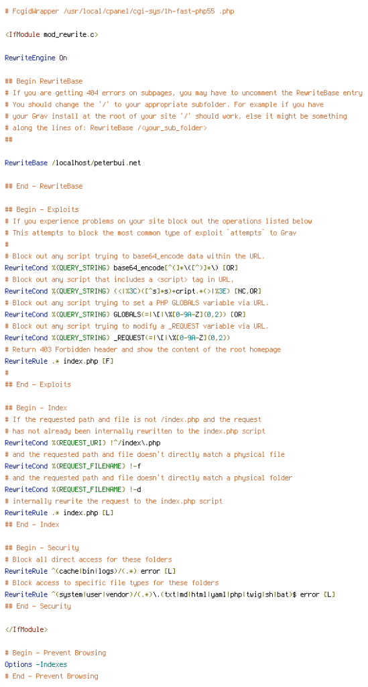The image size is (368, 687).
Task: Click the REQUEST_FILENAME !-d condition
Action: 72,489
